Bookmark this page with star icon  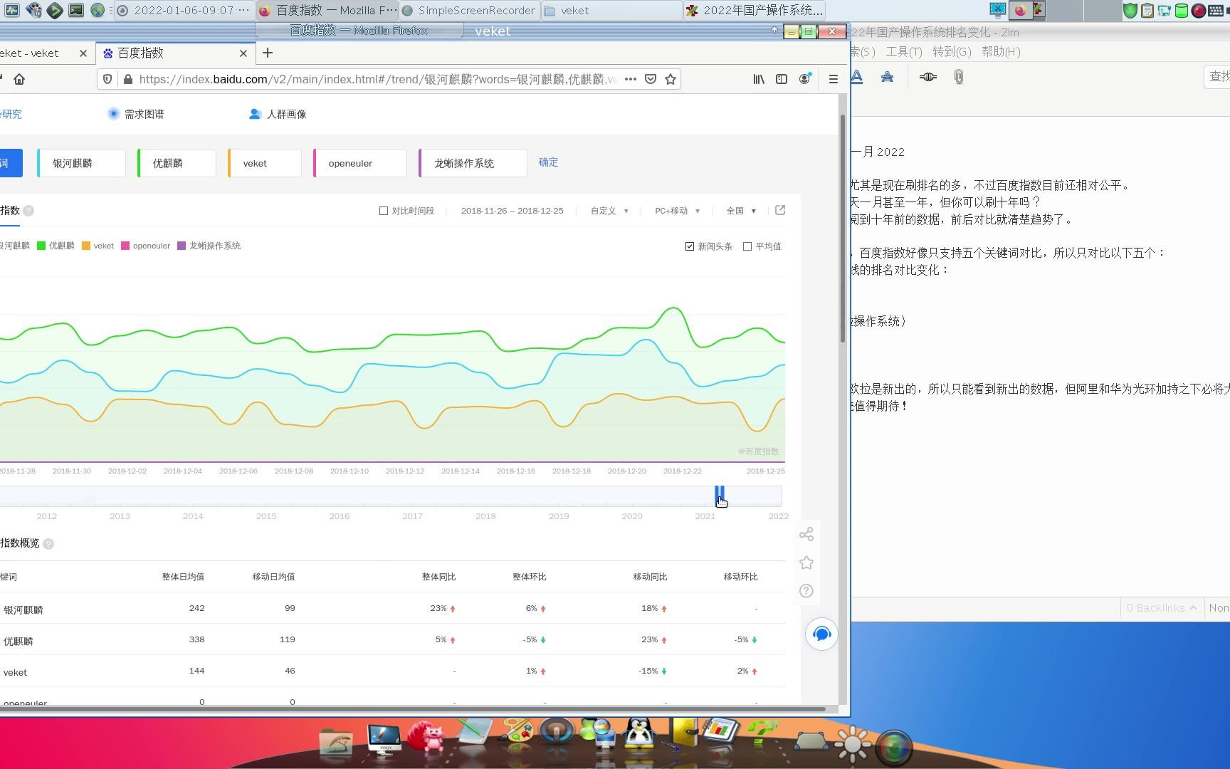click(x=671, y=79)
